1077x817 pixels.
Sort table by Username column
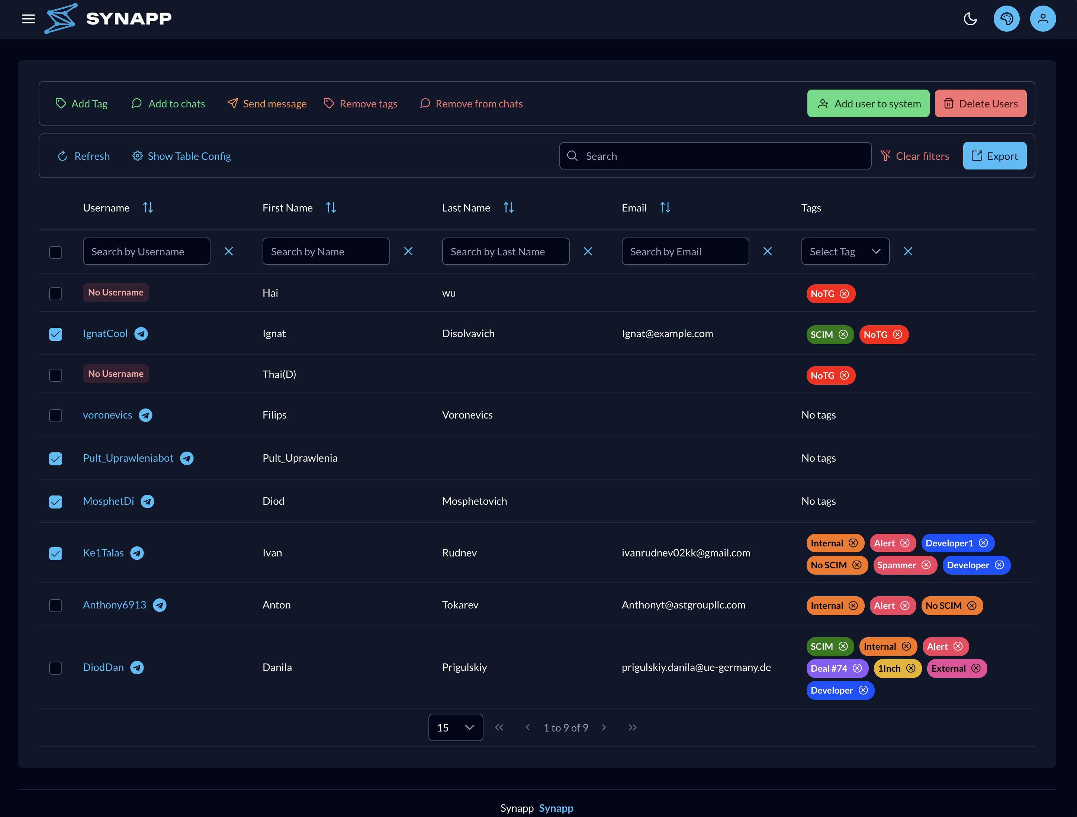(x=148, y=208)
